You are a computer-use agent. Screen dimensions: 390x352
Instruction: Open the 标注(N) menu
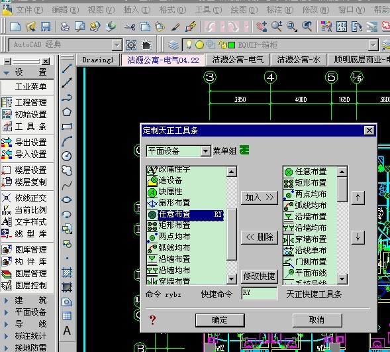point(280,10)
